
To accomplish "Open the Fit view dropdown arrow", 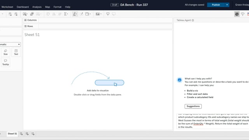I will [x=90, y=14].
